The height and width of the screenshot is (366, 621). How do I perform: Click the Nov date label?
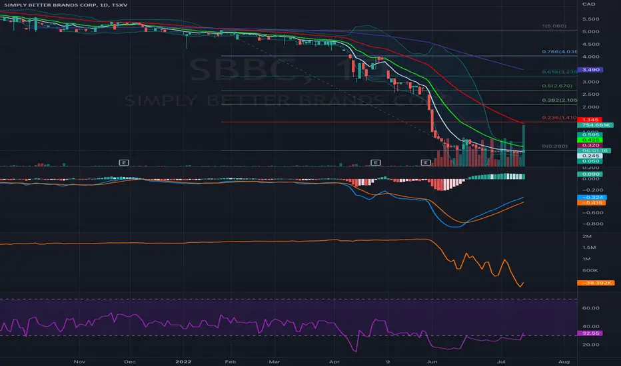point(79,361)
